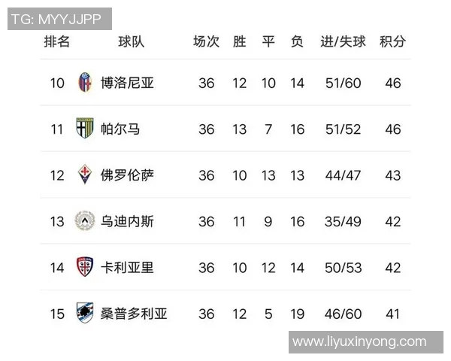Click the Sampdoria club crest icon
The image size is (451, 361).
pyautogui.click(x=85, y=313)
